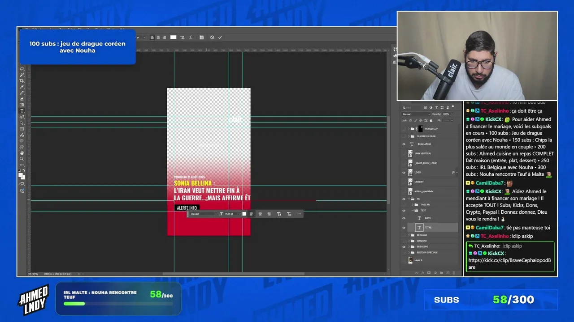Expand the SHADOW group

pyautogui.click(x=408, y=241)
